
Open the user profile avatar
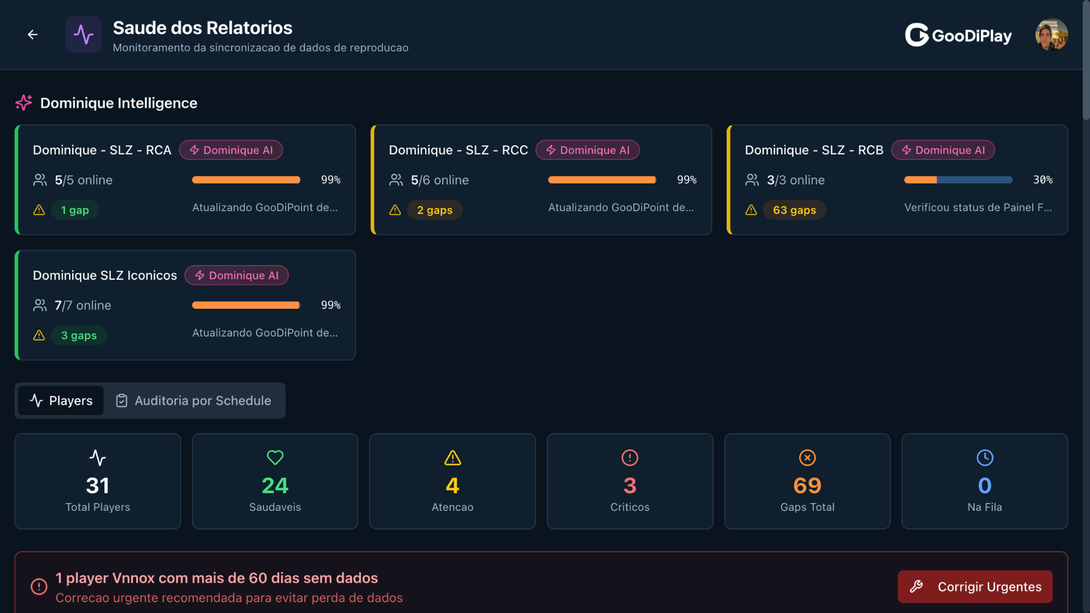click(1051, 35)
